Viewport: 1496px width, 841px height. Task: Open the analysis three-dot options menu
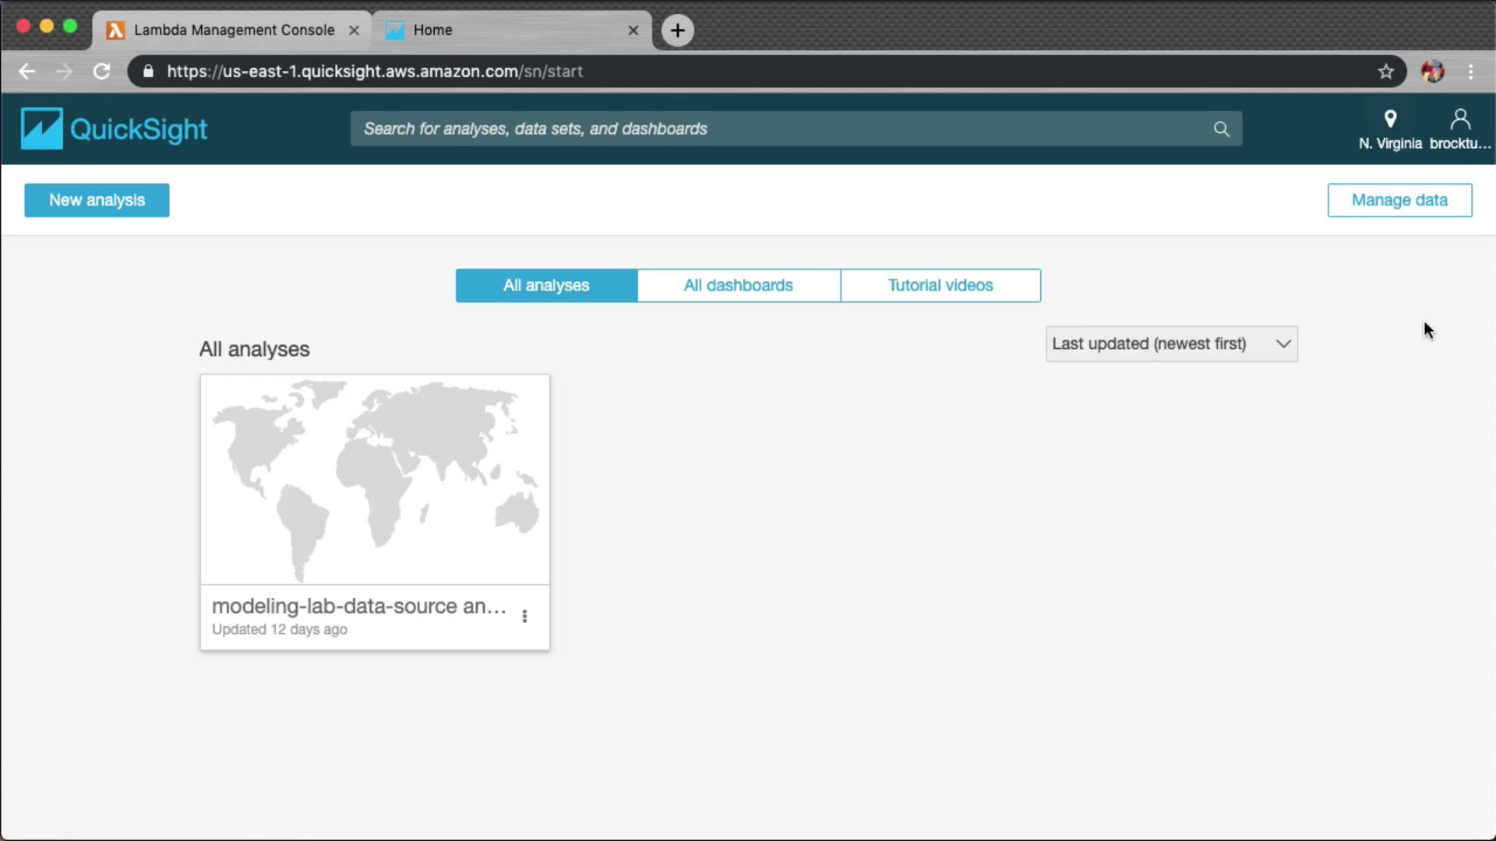click(524, 616)
